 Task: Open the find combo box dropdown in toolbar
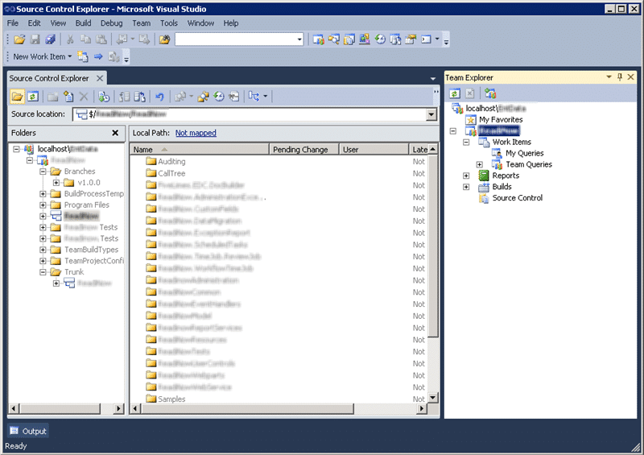point(299,39)
